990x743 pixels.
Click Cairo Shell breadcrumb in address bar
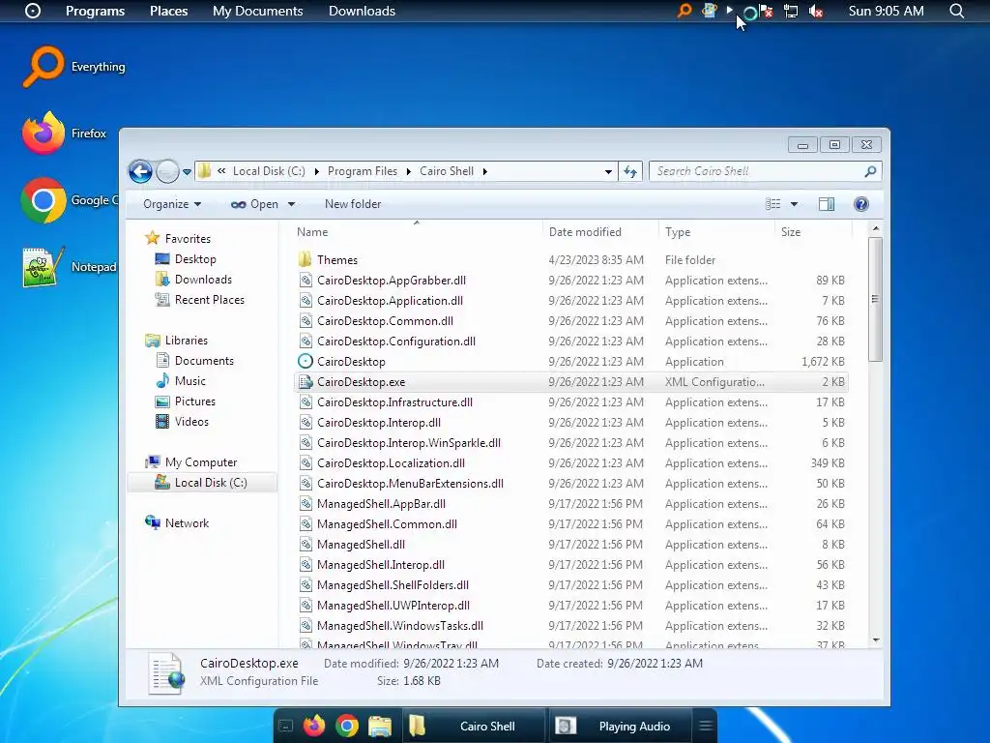(x=447, y=171)
